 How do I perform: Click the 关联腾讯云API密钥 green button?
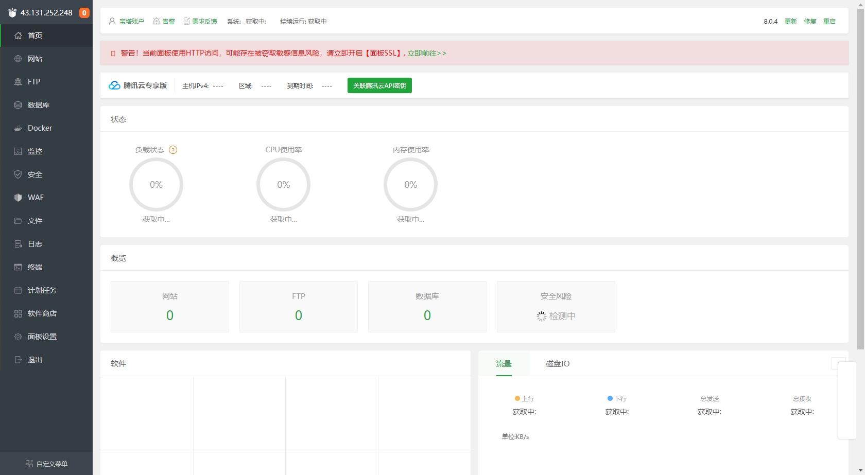[x=379, y=85]
